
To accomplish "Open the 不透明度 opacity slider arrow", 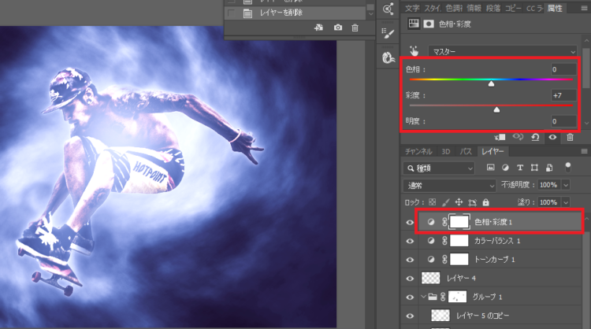I will [566, 185].
